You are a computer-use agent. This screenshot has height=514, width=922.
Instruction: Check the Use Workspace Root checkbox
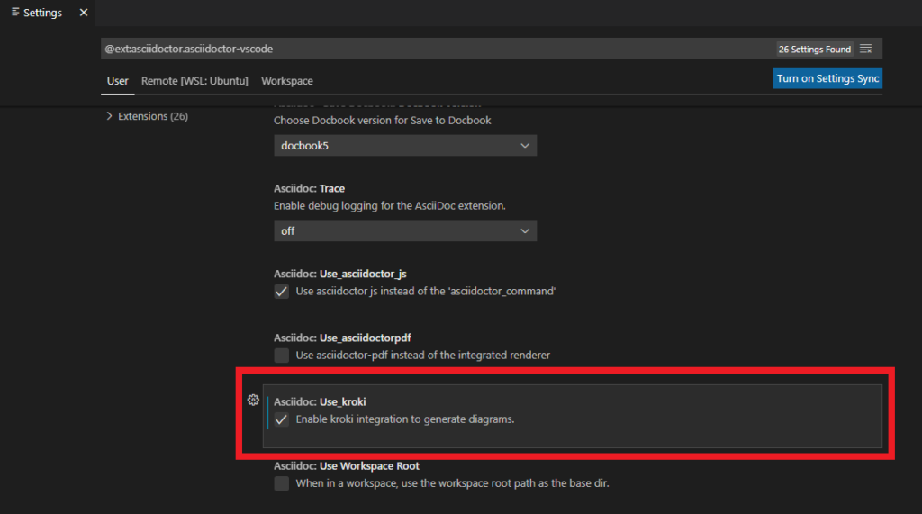[x=282, y=483]
